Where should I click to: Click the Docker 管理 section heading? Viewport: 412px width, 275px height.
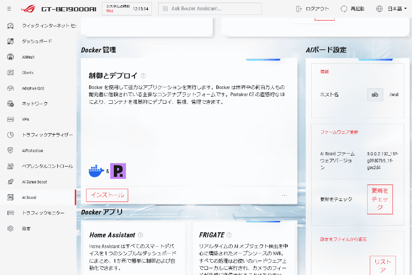click(x=98, y=50)
